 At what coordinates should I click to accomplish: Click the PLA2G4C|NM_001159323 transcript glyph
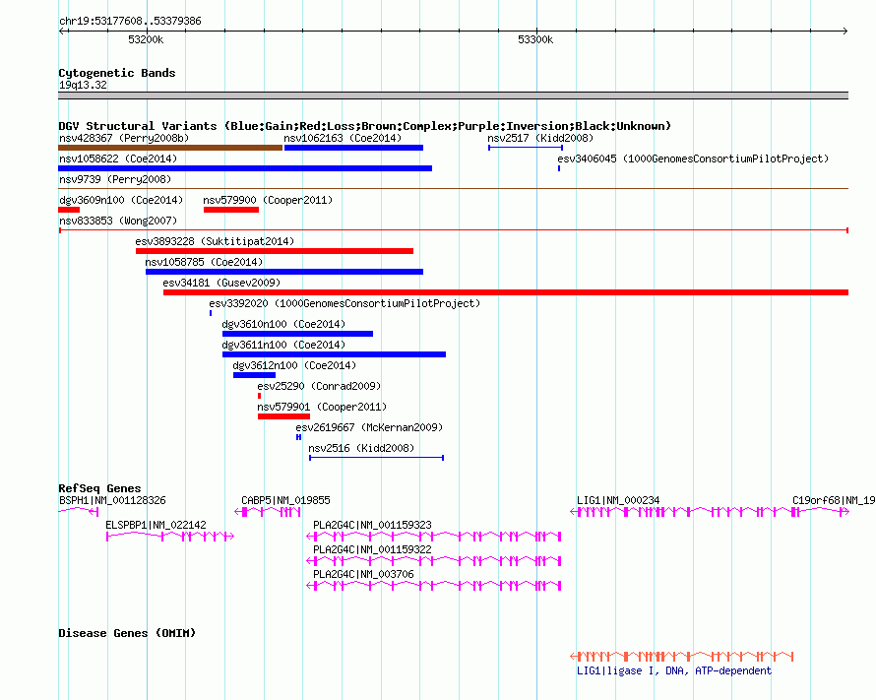433,537
